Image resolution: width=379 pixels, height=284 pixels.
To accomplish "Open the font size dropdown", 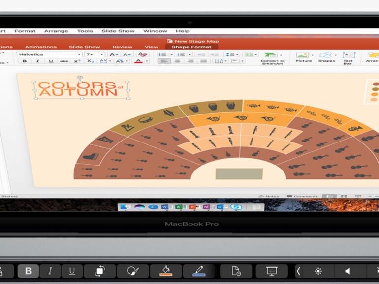I will 102,54.
